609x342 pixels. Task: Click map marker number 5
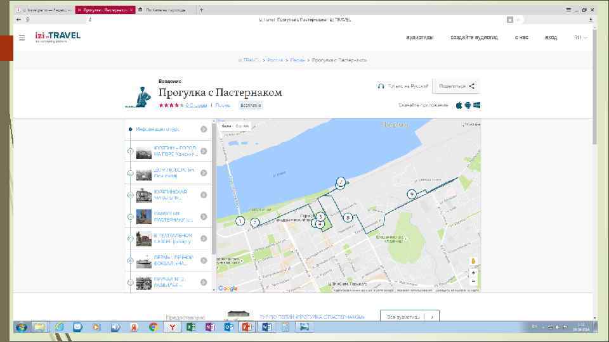click(x=320, y=217)
